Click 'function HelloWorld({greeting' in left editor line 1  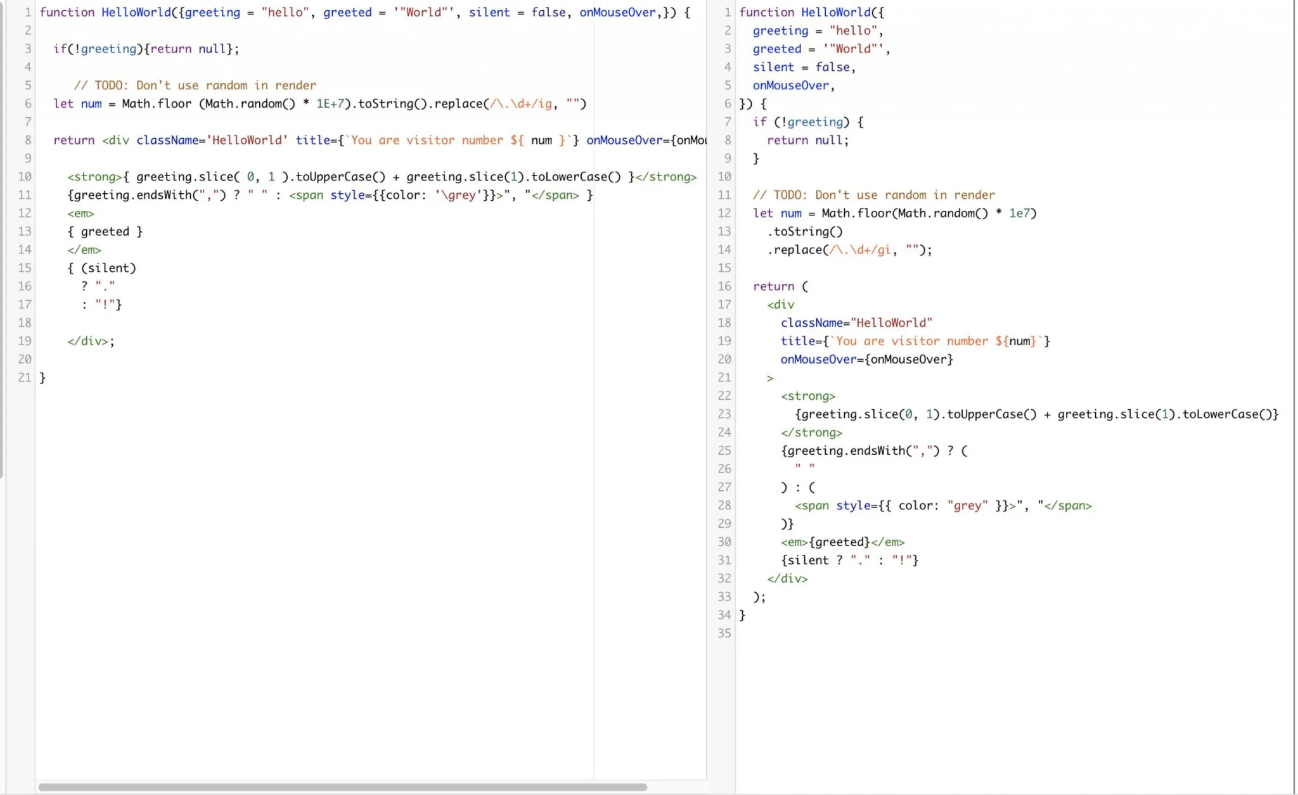(x=140, y=12)
